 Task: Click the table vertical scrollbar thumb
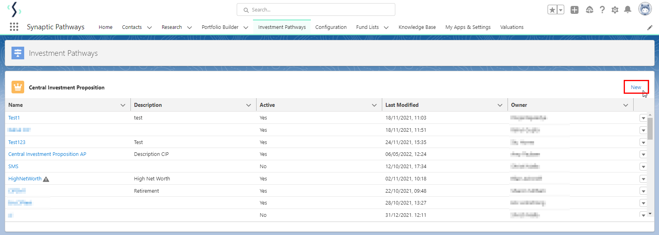click(x=650, y=129)
